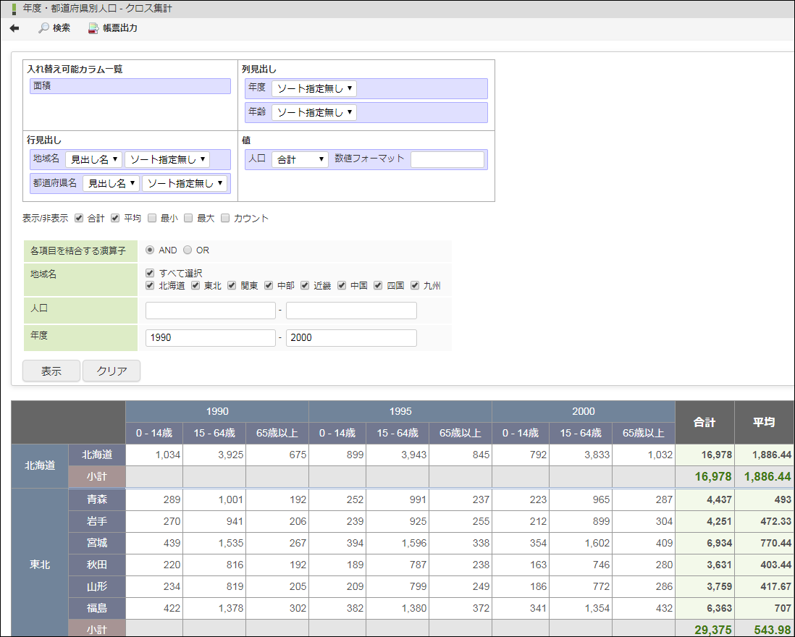Click the back arrow icon

click(14, 28)
